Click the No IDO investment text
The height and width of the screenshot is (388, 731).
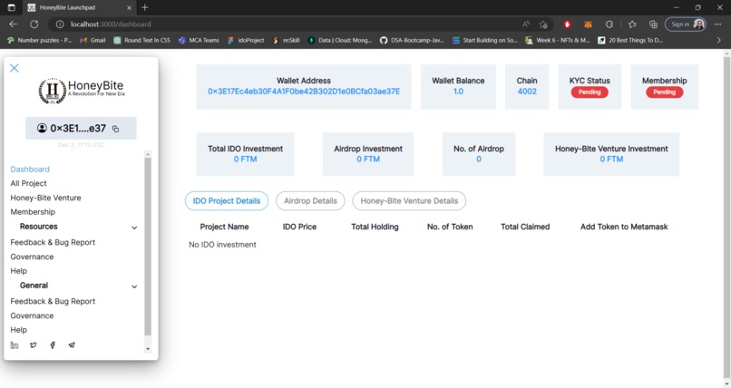(x=222, y=245)
